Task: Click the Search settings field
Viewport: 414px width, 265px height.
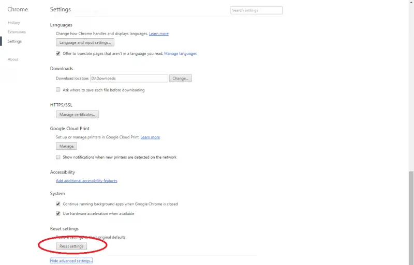Action: pyautogui.click(x=256, y=10)
